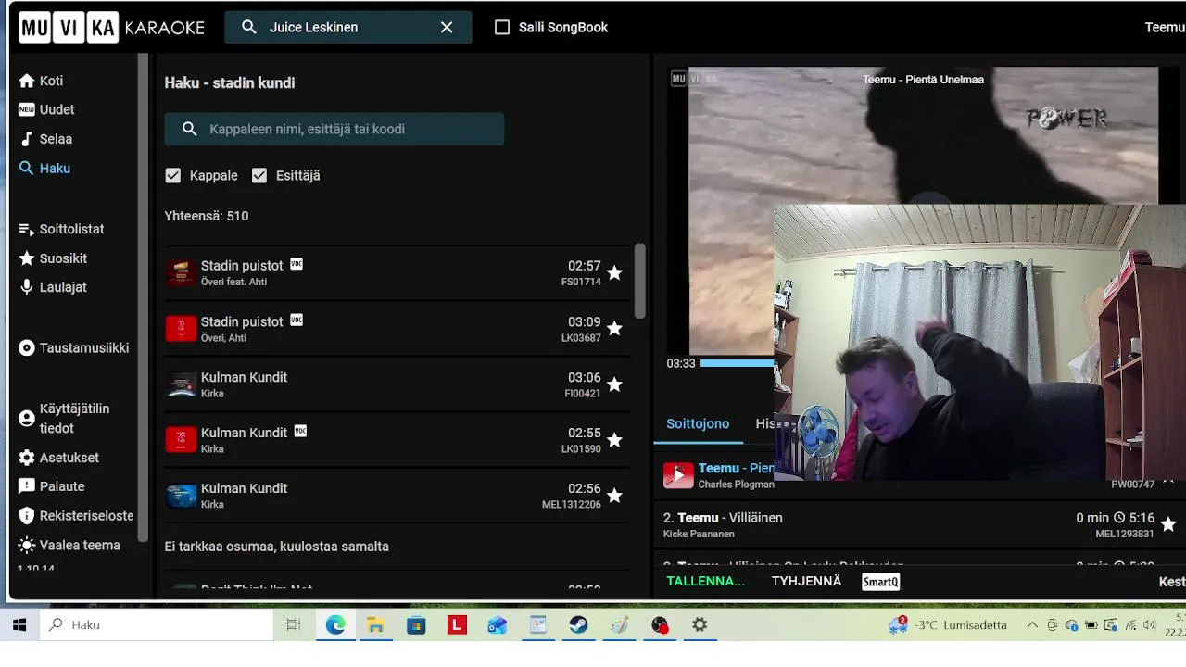The height and width of the screenshot is (667, 1186).
Task: Favorite Kulman Kundit code MEL1312206
Action: [614, 495]
